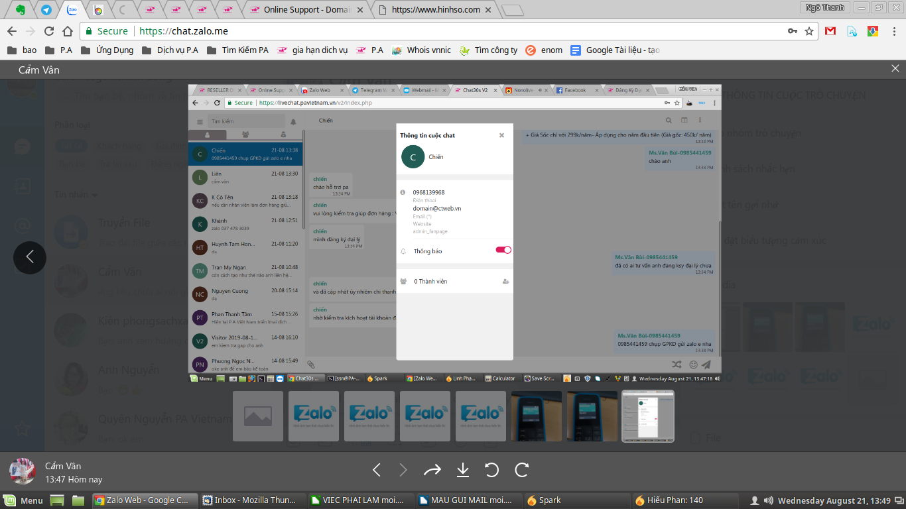Open the gia hạn dich vụ bookmark

[312, 50]
